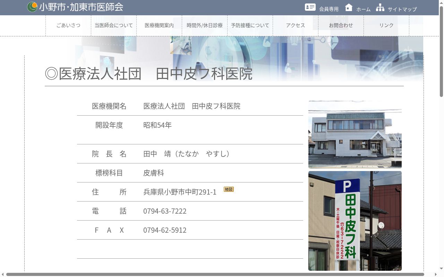Image resolution: width=444 pixels, height=277 pixels.
Task: Go to 時間外/休日診療 page
Action: point(205,25)
